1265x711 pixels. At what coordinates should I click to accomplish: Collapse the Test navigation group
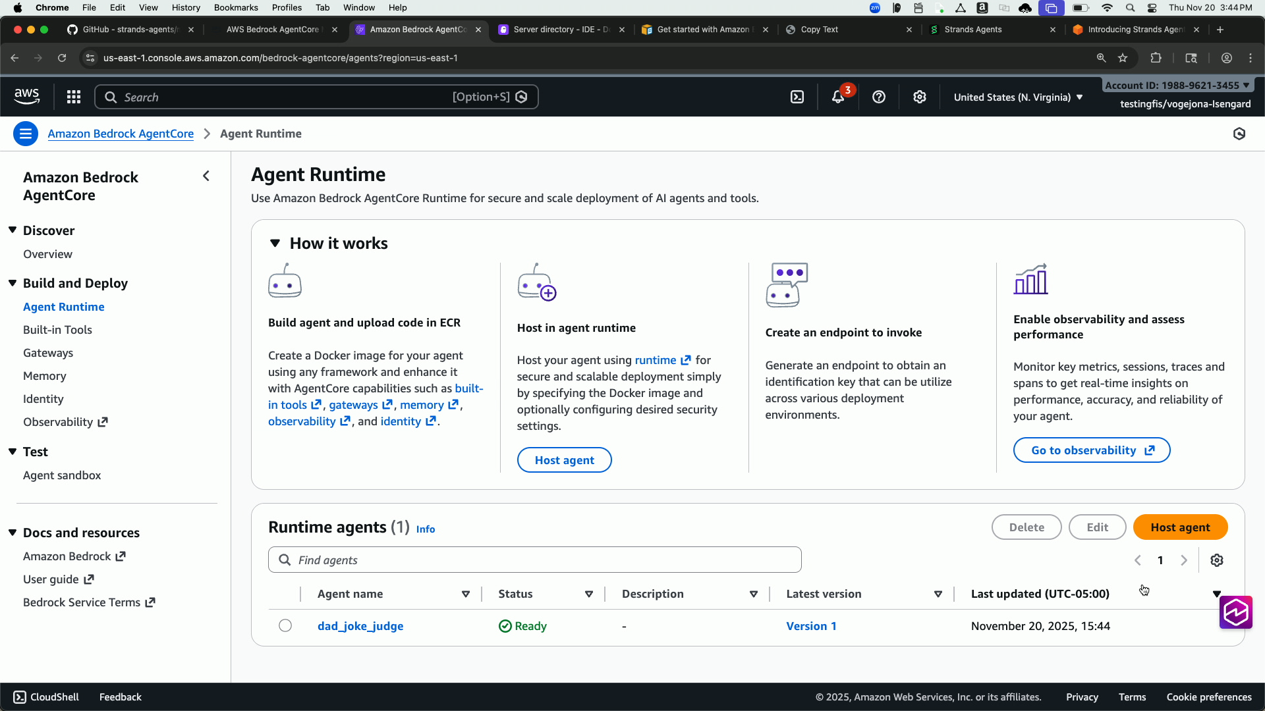13,452
